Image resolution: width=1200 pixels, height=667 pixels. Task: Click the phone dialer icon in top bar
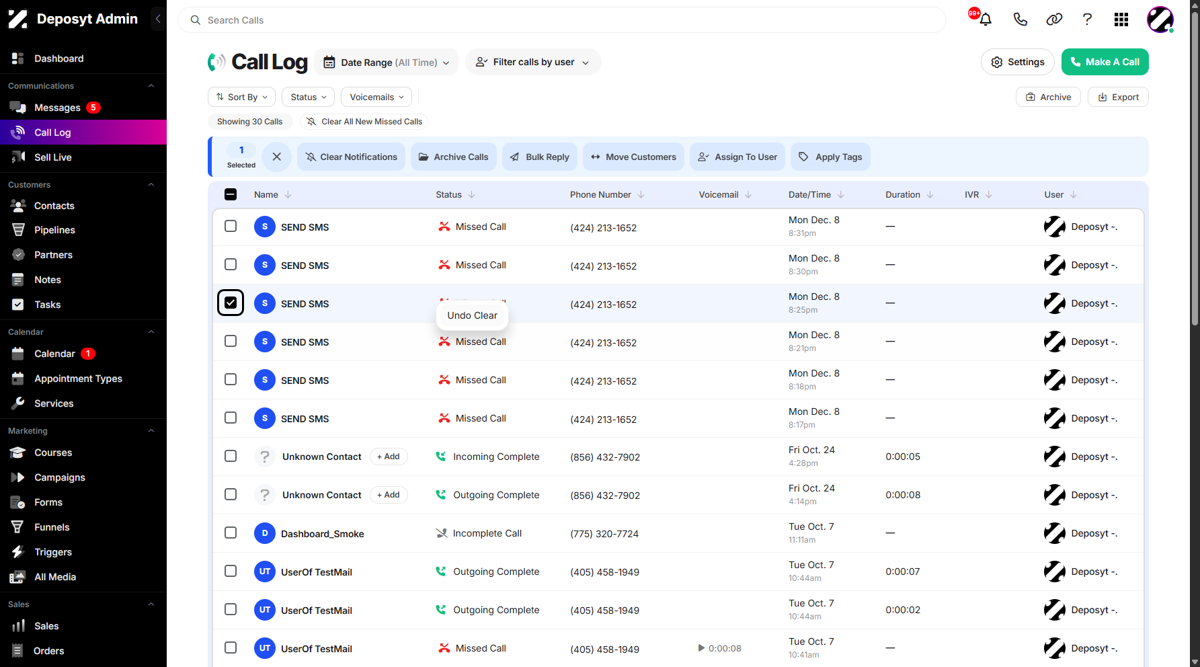tap(1020, 19)
